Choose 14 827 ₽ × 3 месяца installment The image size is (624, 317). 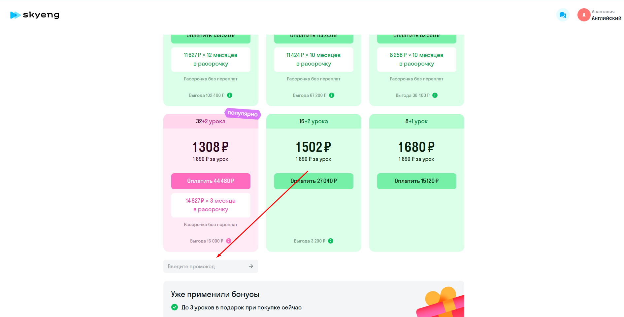[211, 205]
